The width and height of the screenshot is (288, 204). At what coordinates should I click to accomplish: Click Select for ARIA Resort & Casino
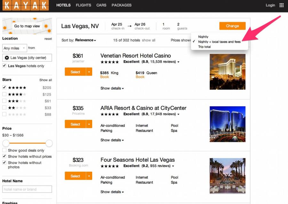75,124
